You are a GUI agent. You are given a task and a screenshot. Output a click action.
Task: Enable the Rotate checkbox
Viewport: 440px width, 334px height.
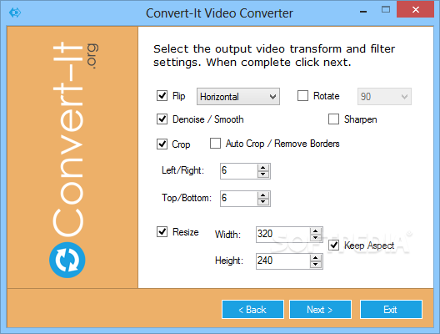pyautogui.click(x=302, y=95)
